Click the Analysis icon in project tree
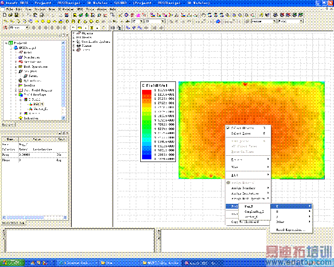This screenshot has height=267, width=334. (x=20, y=71)
